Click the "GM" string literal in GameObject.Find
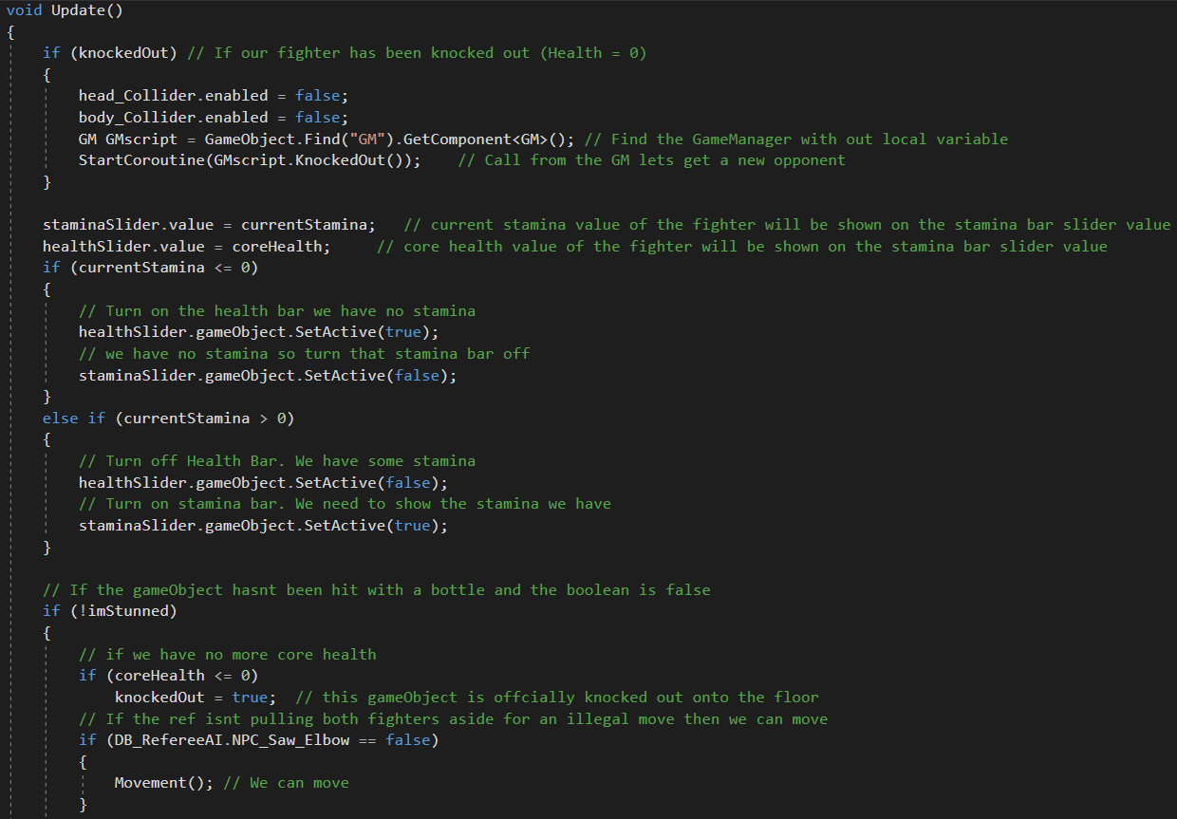This screenshot has width=1177, height=819. tap(360, 140)
